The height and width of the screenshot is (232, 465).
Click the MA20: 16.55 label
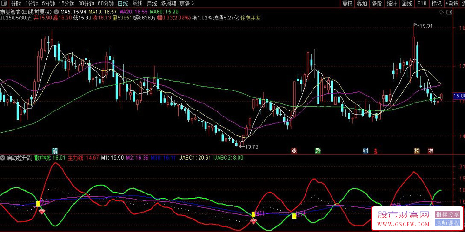tap(133, 12)
